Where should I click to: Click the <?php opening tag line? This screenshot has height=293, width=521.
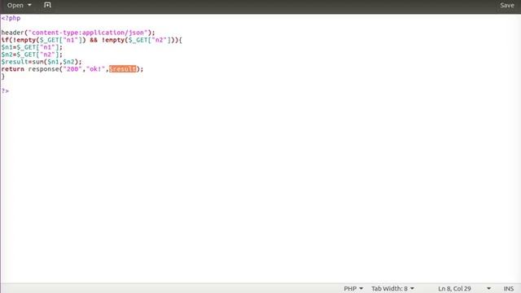click(11, 18)
